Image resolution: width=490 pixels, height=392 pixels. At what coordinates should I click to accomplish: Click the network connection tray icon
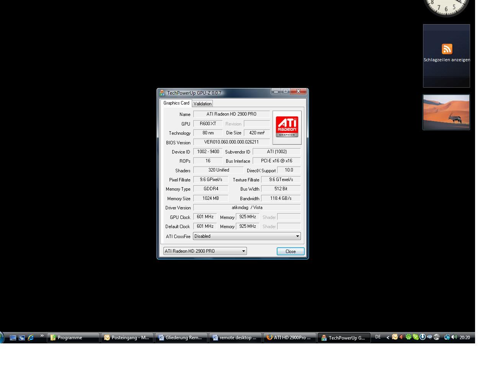click(x=447, y=337)
